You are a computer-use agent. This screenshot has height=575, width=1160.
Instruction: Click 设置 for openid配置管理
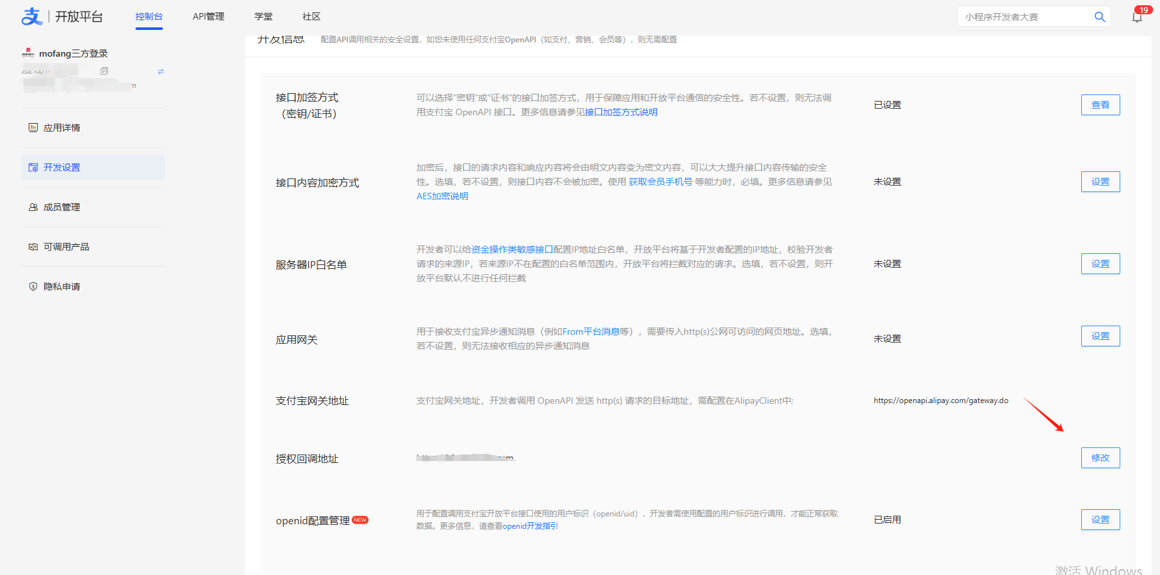[1100, 520]
